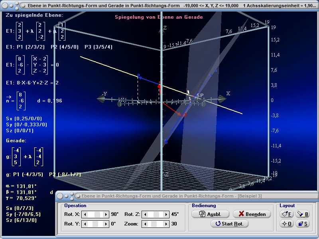Start rotation with Start Rot.
The image size is (319, 239).
[230, 224]
